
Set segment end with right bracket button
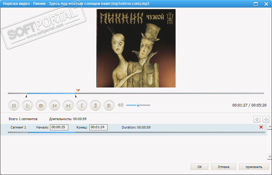pyautogui.click(x=96, y=106)
